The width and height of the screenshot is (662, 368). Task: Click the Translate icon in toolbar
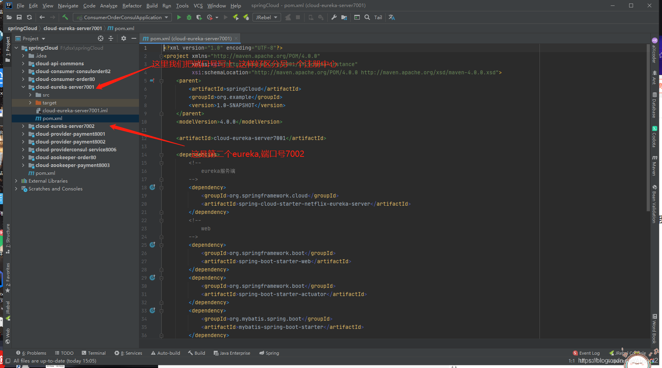[392, 17]
